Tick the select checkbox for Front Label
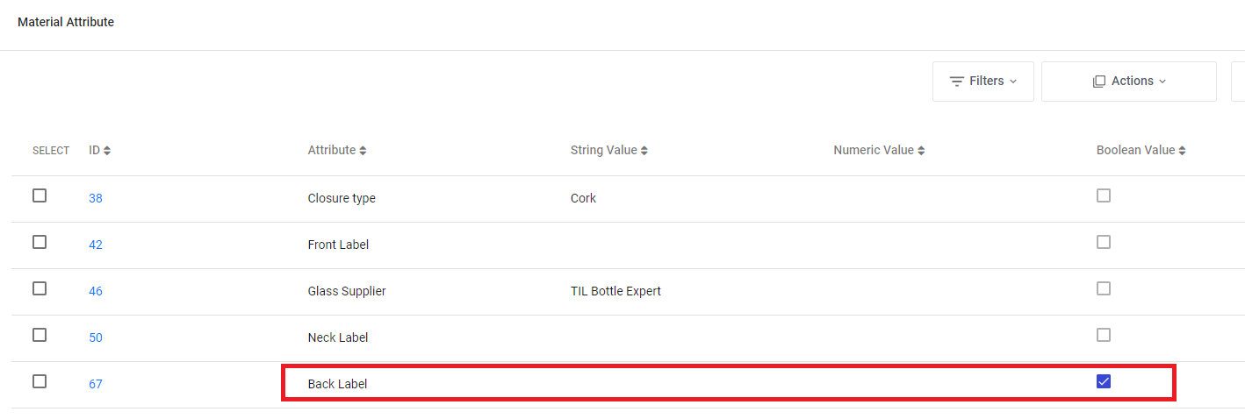 tap(40, 242)
